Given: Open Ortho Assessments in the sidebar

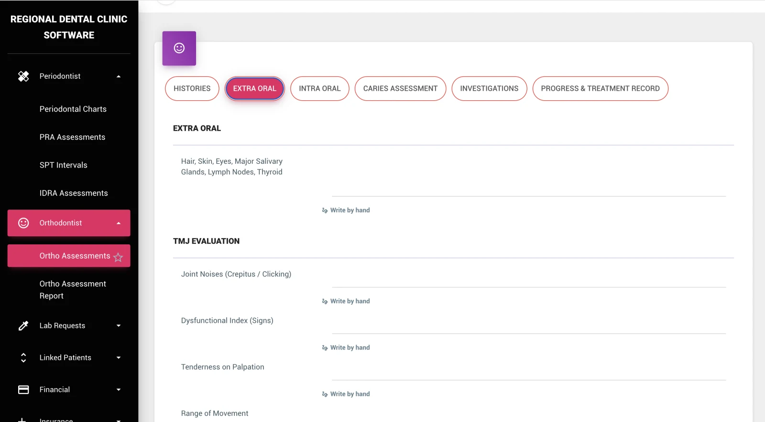Looking at the screenshot, I should 69,256.
